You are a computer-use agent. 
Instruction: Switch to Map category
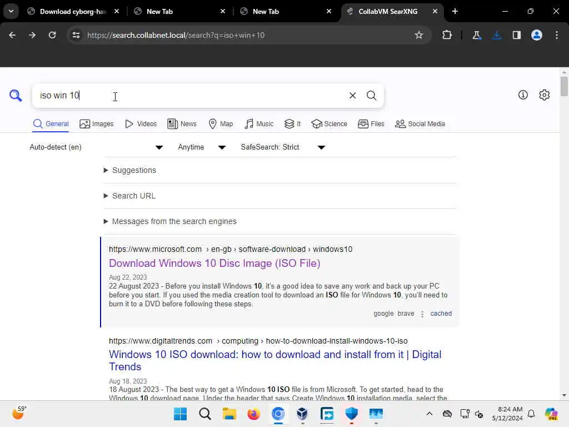(221, 124)
